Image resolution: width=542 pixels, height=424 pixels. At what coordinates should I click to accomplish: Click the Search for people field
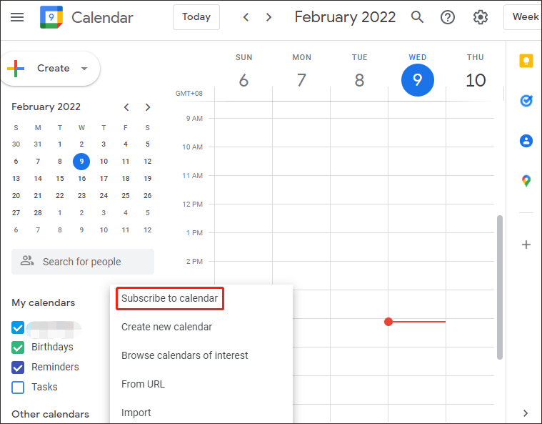click(x=83, y=262)
